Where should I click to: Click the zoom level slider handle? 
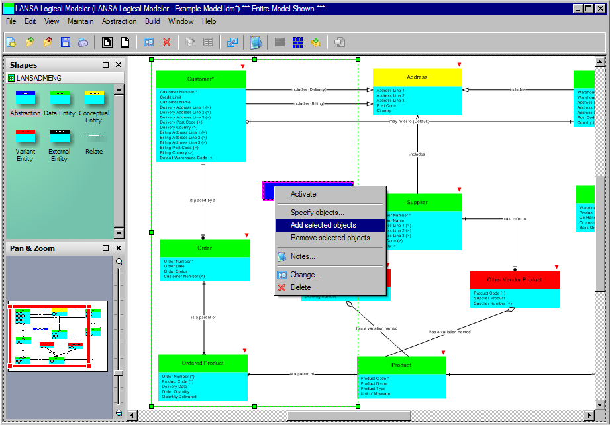click(x=119, y=373)
